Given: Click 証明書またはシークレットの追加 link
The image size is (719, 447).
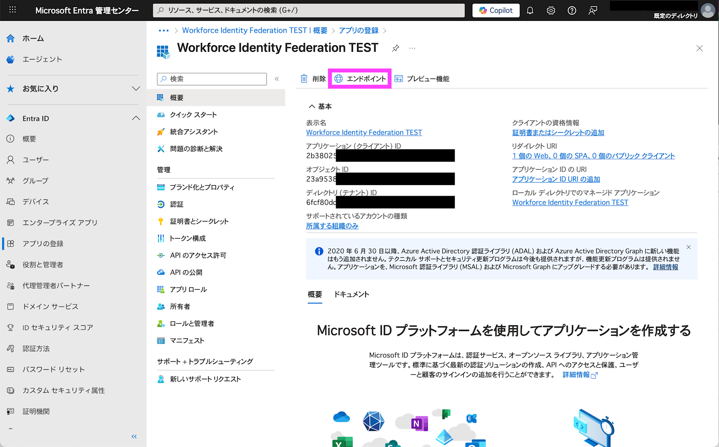Looking at the screenshot, I should point(558,132).
